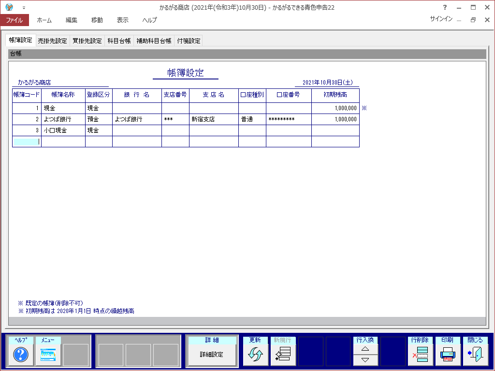This screenshot has height=371, width=495.
Task: Click 登録区分 cell in 小口現金 row
Action: click(x=99, y=130)
